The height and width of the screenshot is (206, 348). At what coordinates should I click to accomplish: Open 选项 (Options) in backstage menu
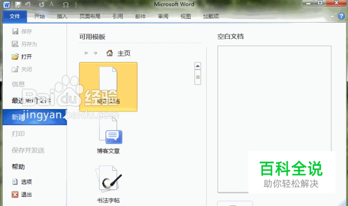[x=22, y=182]
